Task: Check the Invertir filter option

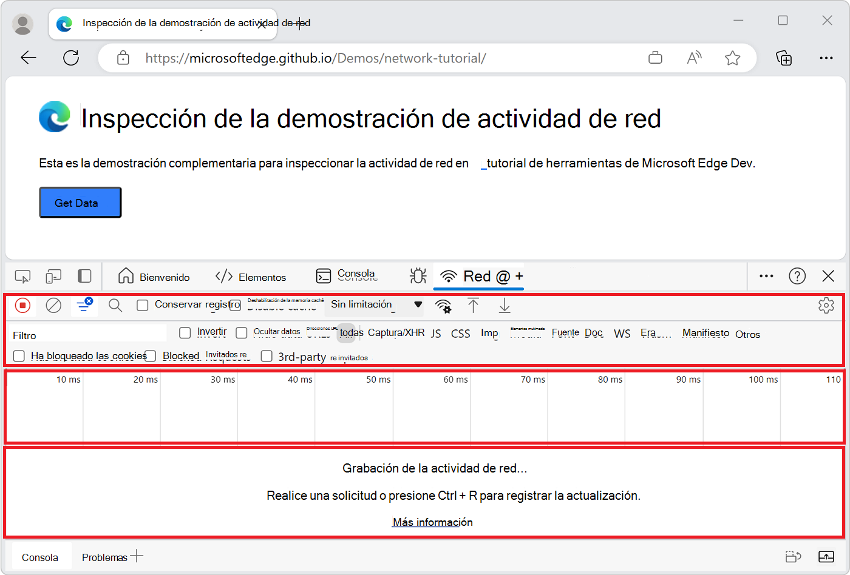Action: click(185, 332)
